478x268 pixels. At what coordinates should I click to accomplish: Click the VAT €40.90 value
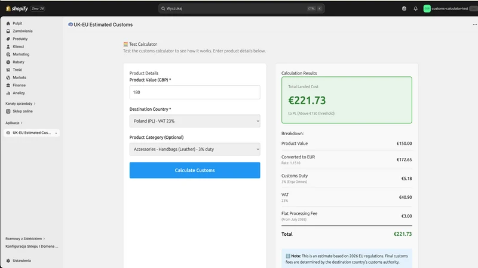(x=406, y=198)
